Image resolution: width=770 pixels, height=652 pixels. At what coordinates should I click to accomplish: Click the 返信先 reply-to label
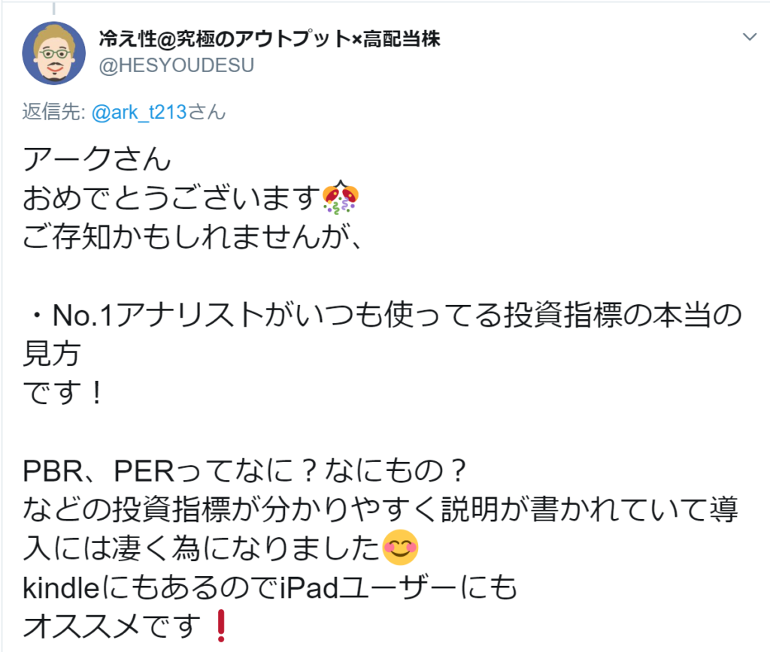tap(54, 113)
